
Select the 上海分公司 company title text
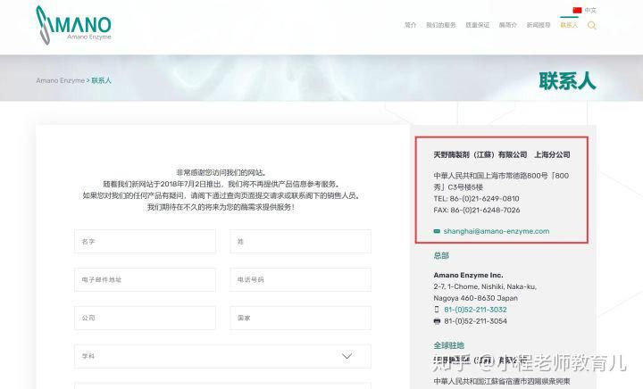click(x=552, y=154)
